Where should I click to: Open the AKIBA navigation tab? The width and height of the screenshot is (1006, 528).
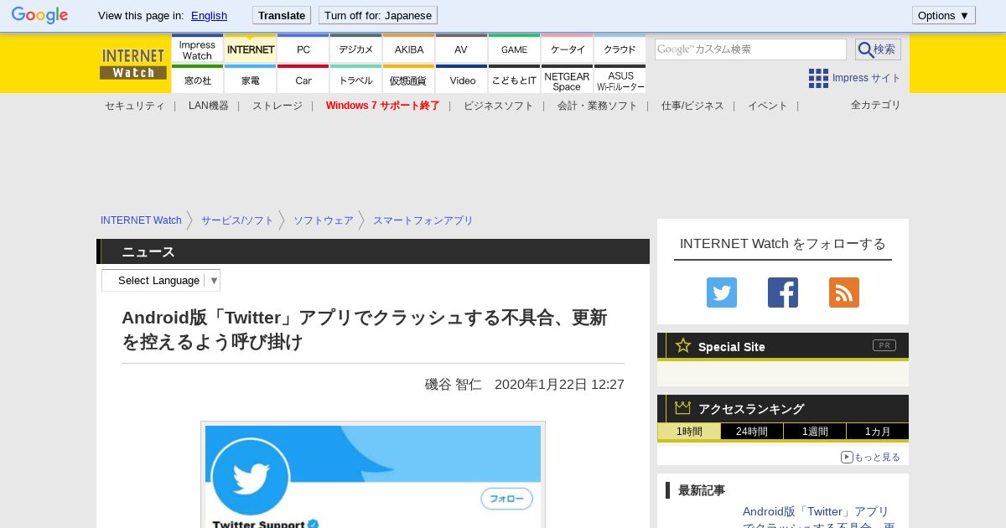tap(409, 49)
